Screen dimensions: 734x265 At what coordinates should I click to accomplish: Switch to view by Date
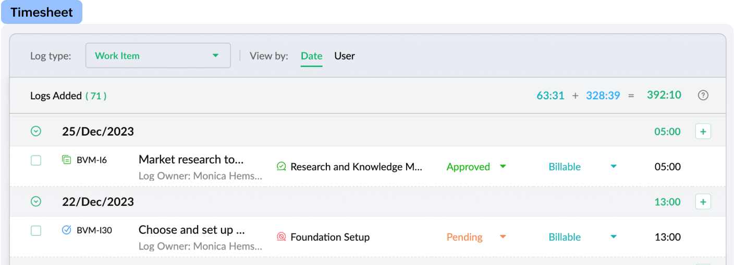311,56
